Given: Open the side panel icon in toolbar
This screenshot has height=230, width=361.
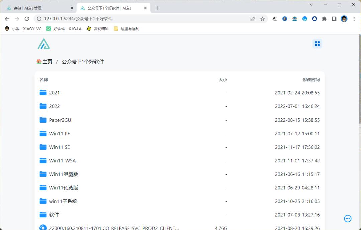Looking at the screenshot, I should click(334, 19).
